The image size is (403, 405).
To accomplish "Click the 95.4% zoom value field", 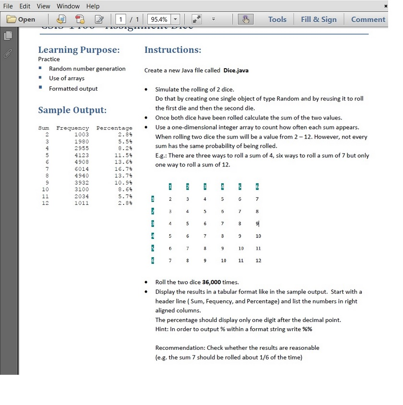I will [159, 19].
